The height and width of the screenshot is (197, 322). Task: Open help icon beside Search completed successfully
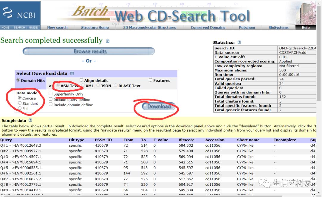tap(108, 41)
